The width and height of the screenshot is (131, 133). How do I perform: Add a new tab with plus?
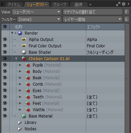pos(90,5)
